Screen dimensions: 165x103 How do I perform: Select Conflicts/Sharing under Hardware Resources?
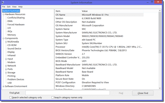pos(16,18)
